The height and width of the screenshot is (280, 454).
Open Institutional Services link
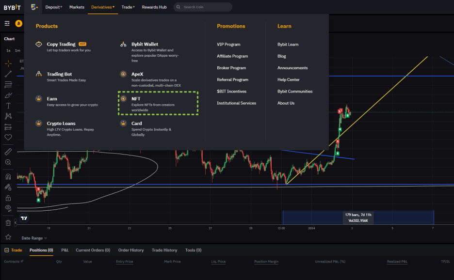(x=236, y=103)
